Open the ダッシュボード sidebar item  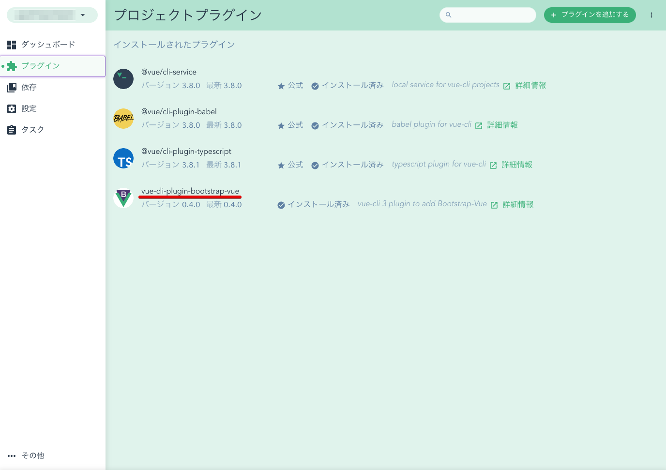click(x=52, y=45)
